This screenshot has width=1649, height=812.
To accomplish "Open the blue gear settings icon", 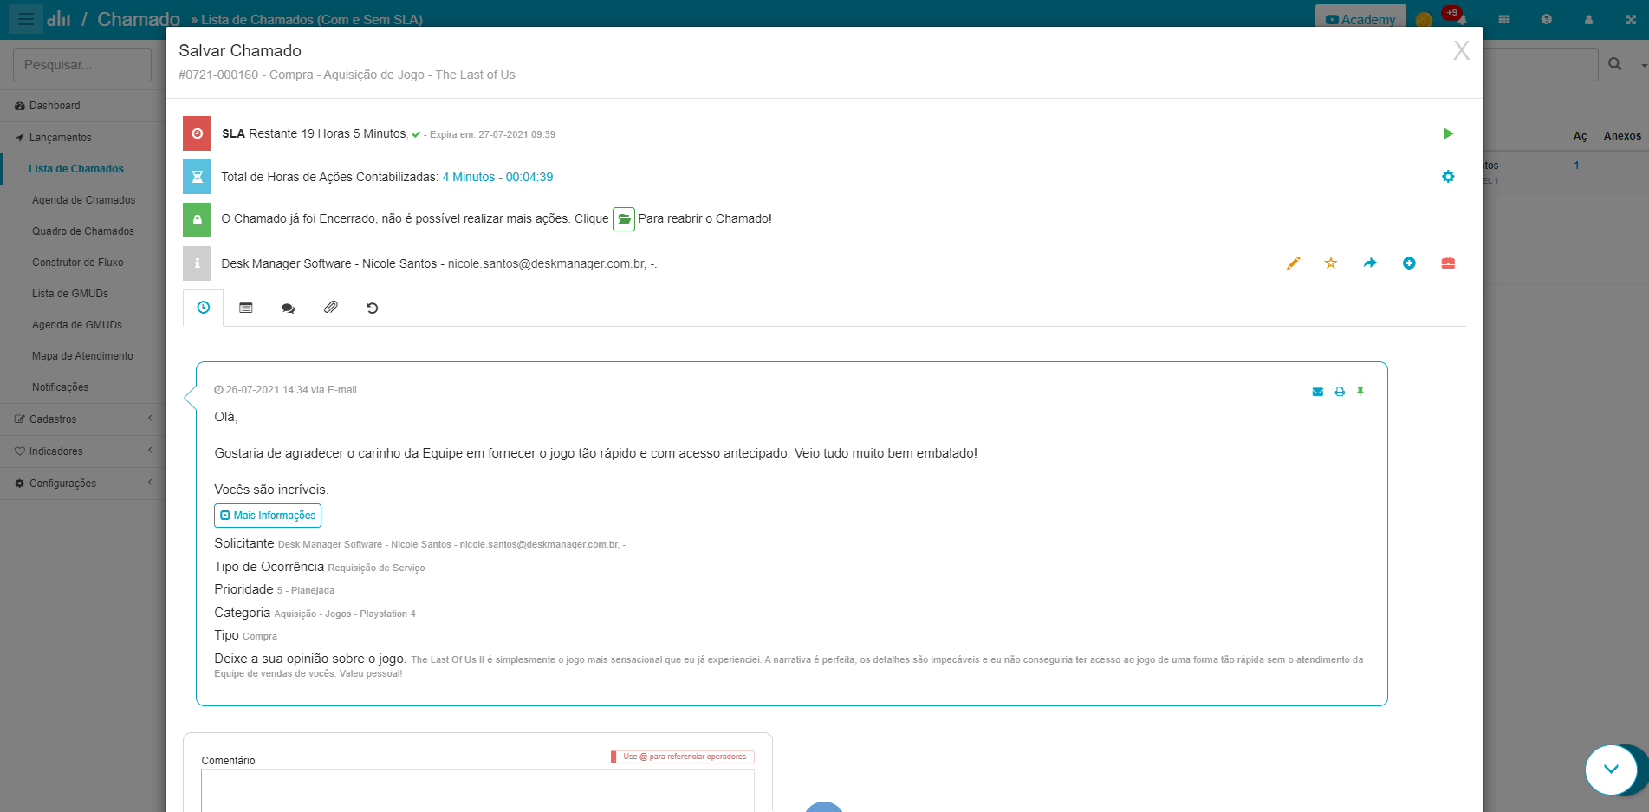I will pos(1448,177).
